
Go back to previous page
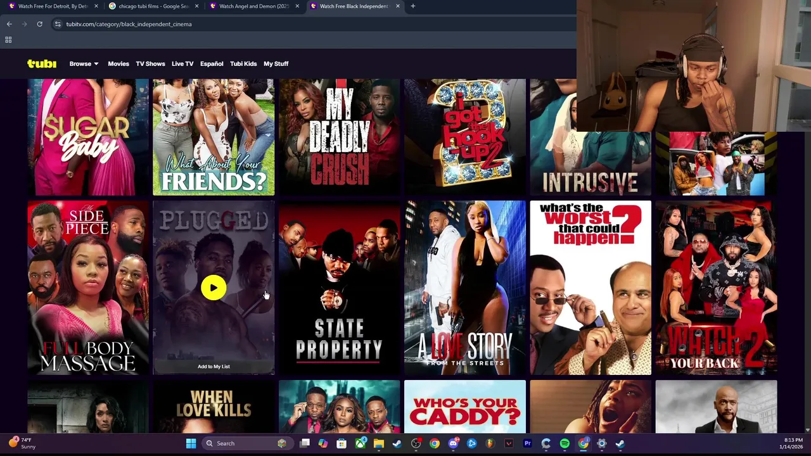click(x=9, y=24)
